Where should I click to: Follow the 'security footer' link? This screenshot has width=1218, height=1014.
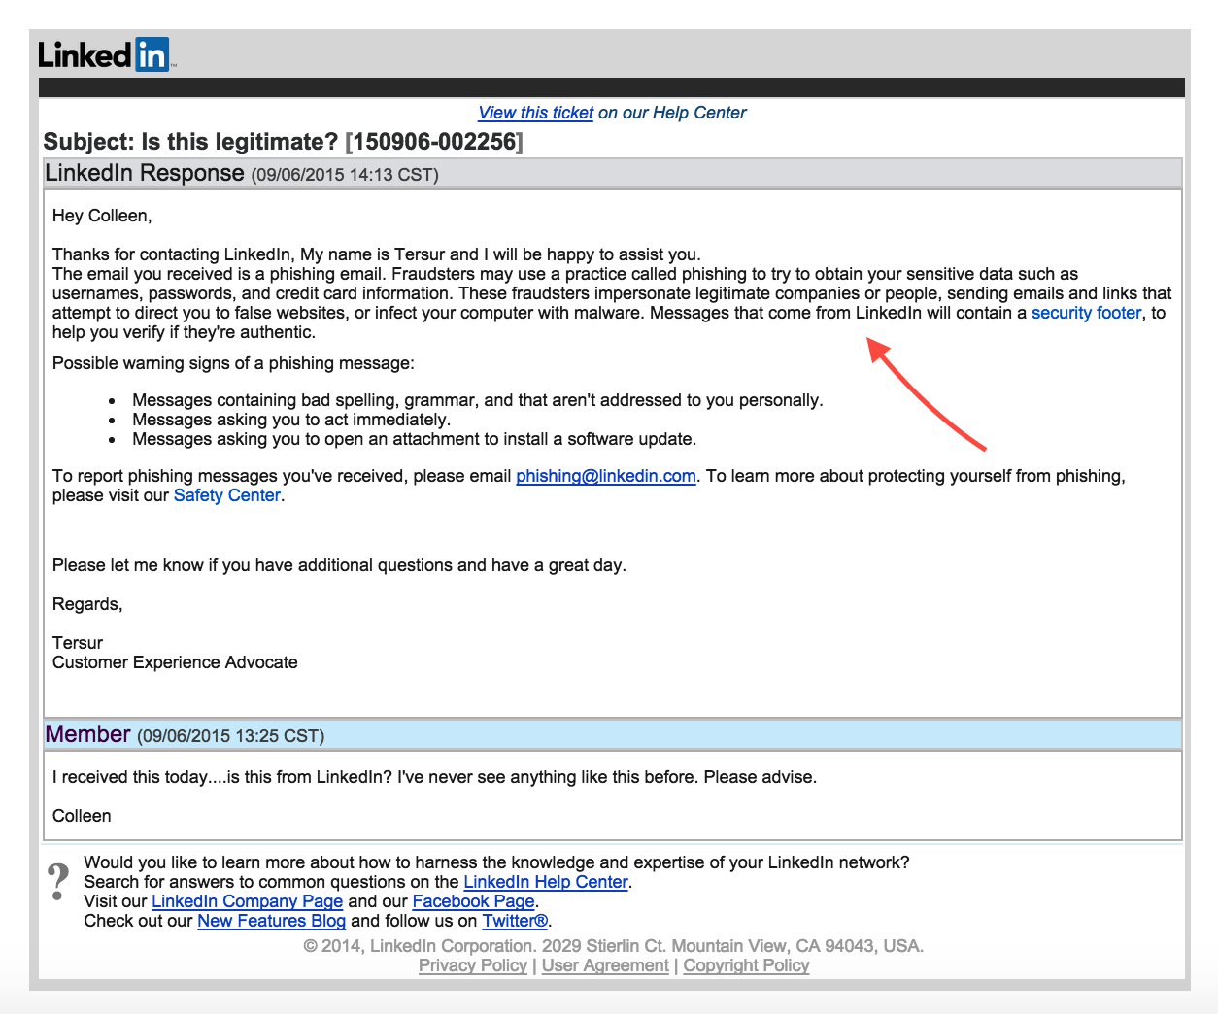pyautogui.click(x=1086, y=313)
